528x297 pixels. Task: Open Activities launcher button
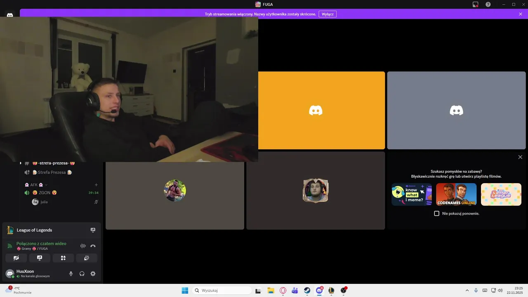point(63,258)
